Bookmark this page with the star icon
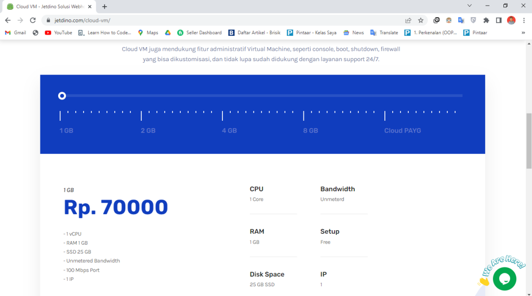The image size is (532, 296). click(421, 20)
